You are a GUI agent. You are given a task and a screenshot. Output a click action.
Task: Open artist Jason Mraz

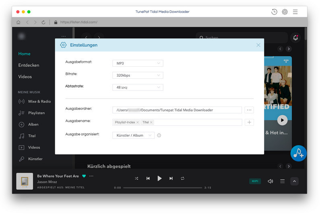point(47,182)
